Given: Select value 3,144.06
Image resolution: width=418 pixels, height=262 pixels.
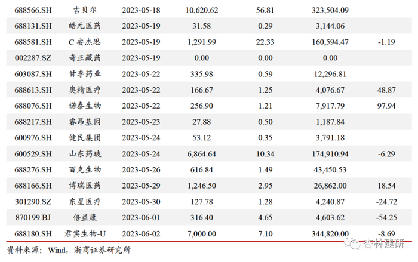Looking at the screenshot, I should point(330,26).
